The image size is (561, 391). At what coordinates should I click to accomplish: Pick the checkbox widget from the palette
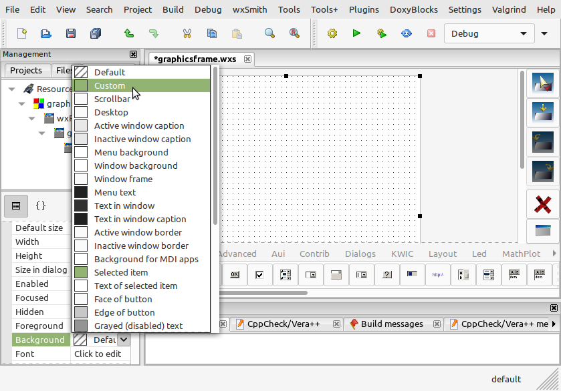pyautogui.click(x=259, y=275)
